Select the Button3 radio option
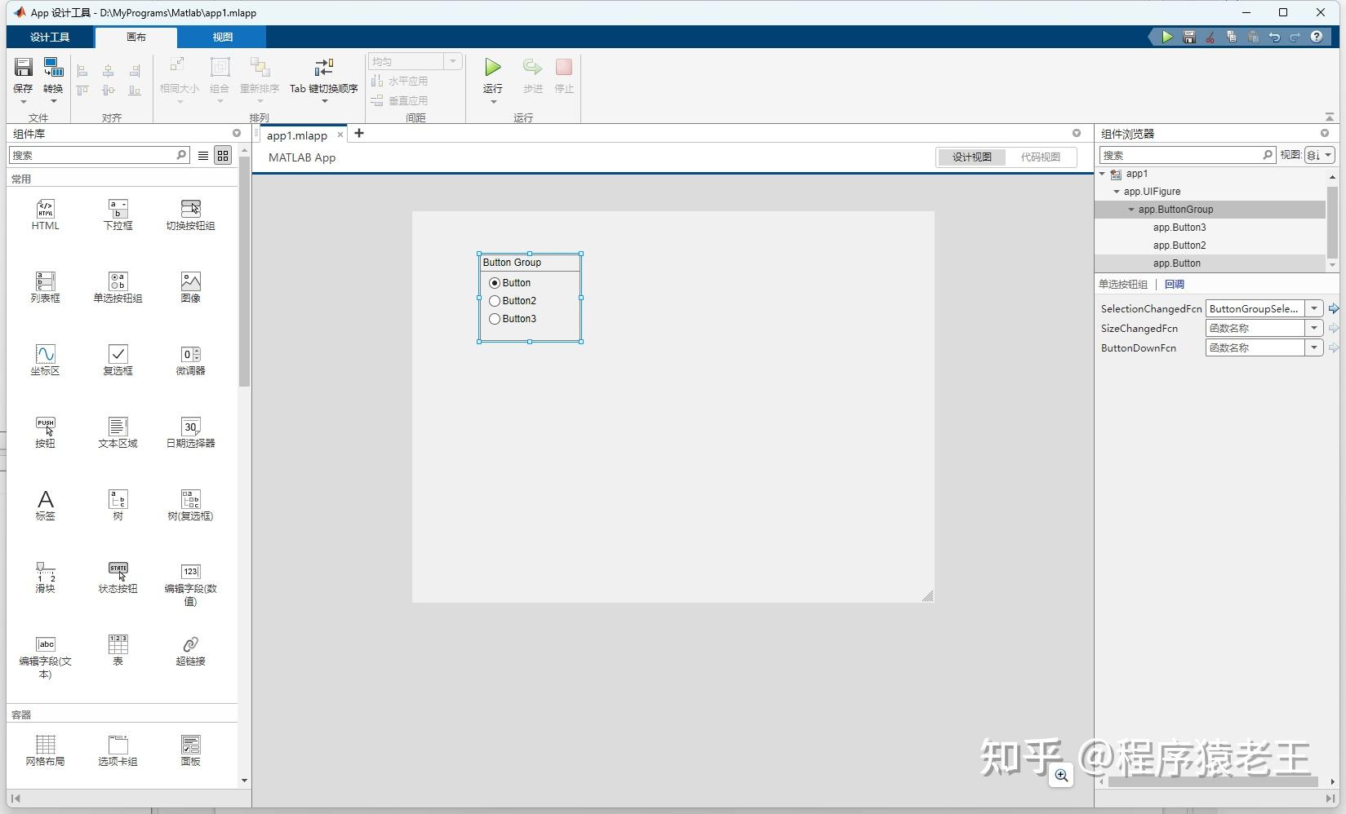Image resolution: width=1346 pixels, height=814 pixels. [495, 319]
